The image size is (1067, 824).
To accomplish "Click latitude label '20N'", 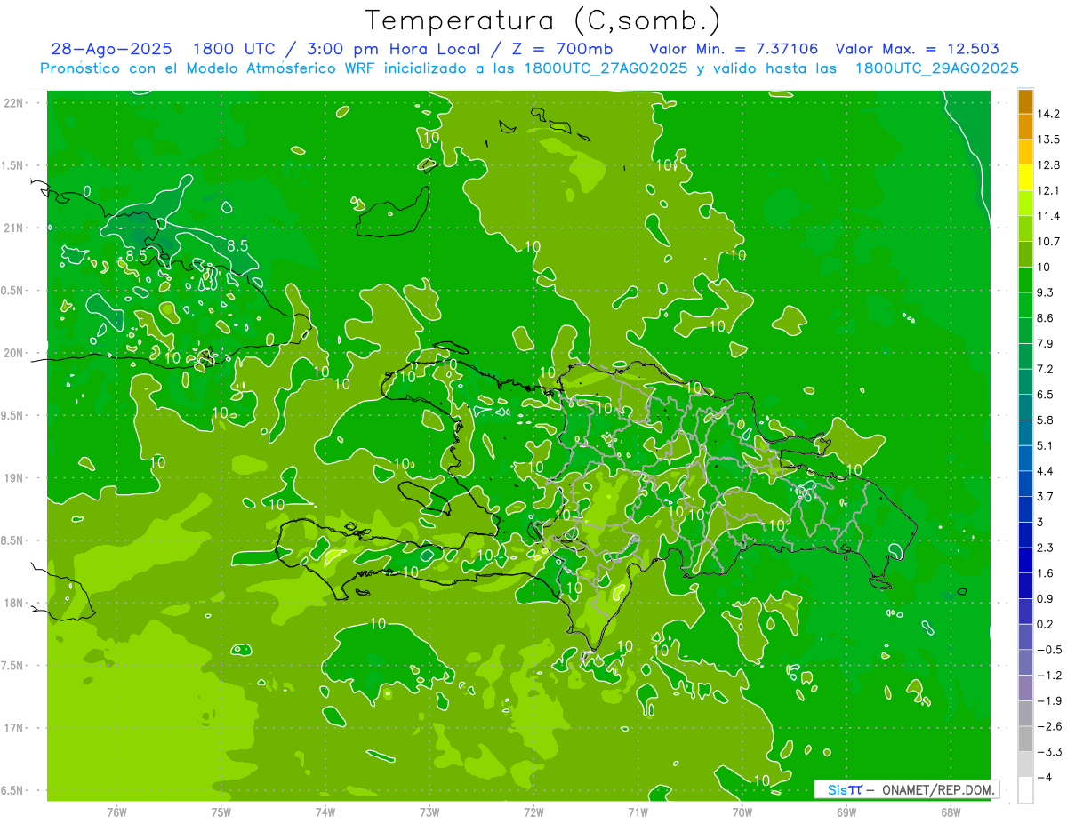I will click(13, 353).
